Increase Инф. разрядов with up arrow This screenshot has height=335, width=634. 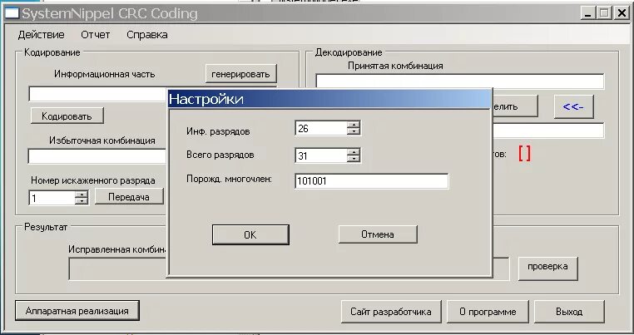click(x=354, y=125)
